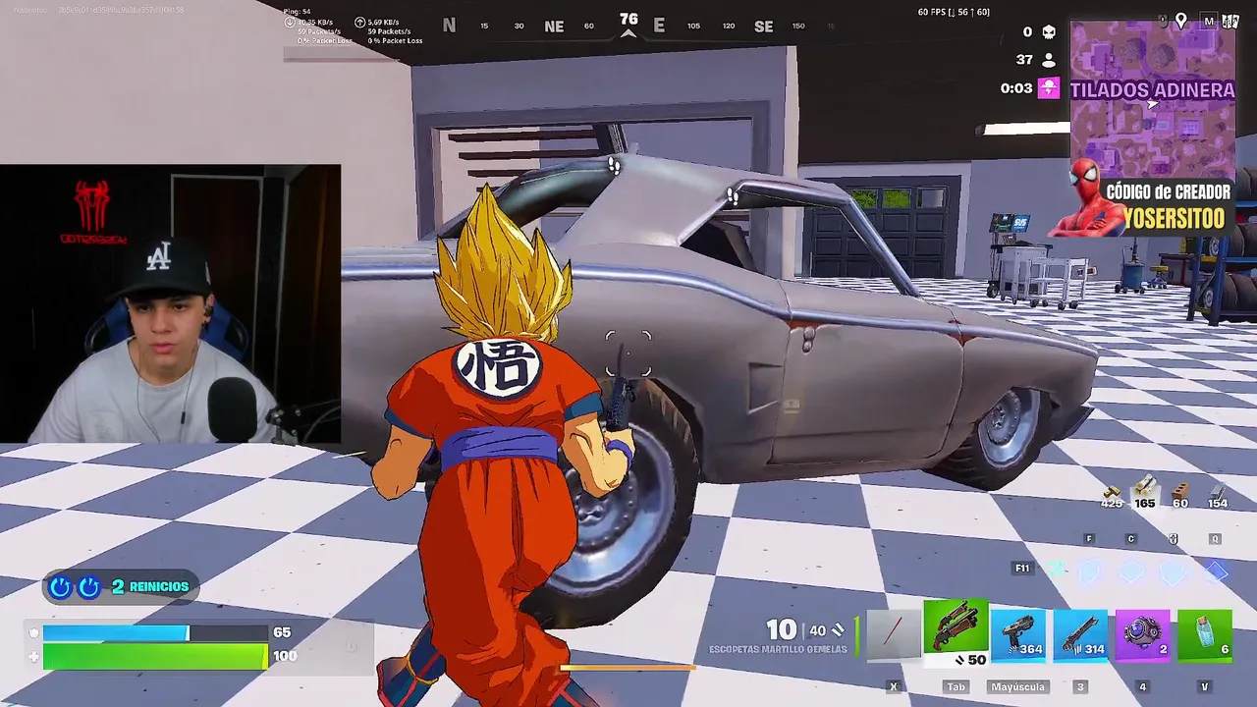
Task: Click the crosshair reticle at center
Action: coord(628,353)
